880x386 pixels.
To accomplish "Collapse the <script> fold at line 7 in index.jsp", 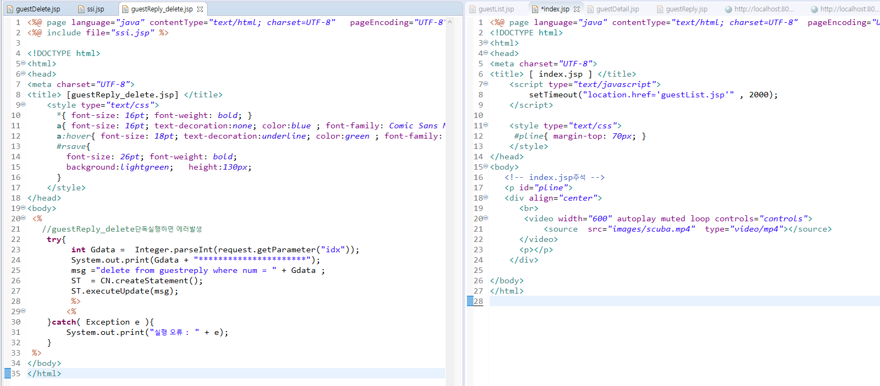I will 485,84.
